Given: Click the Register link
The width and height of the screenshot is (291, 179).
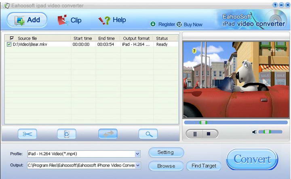Looking at the screenshot, I should pyautogui.click(x=167, y=24).
